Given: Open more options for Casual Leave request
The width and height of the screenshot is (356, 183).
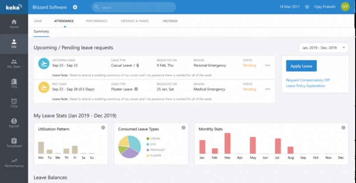Looking at the screenshot, I should pos(267,65).
